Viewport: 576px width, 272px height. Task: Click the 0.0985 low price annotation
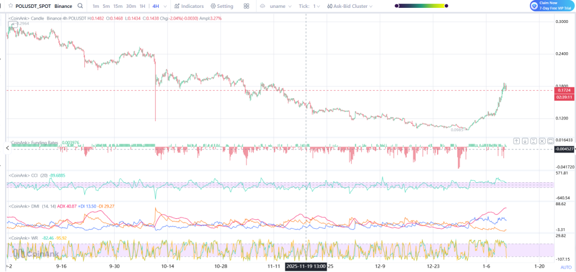tap(457, 129)
